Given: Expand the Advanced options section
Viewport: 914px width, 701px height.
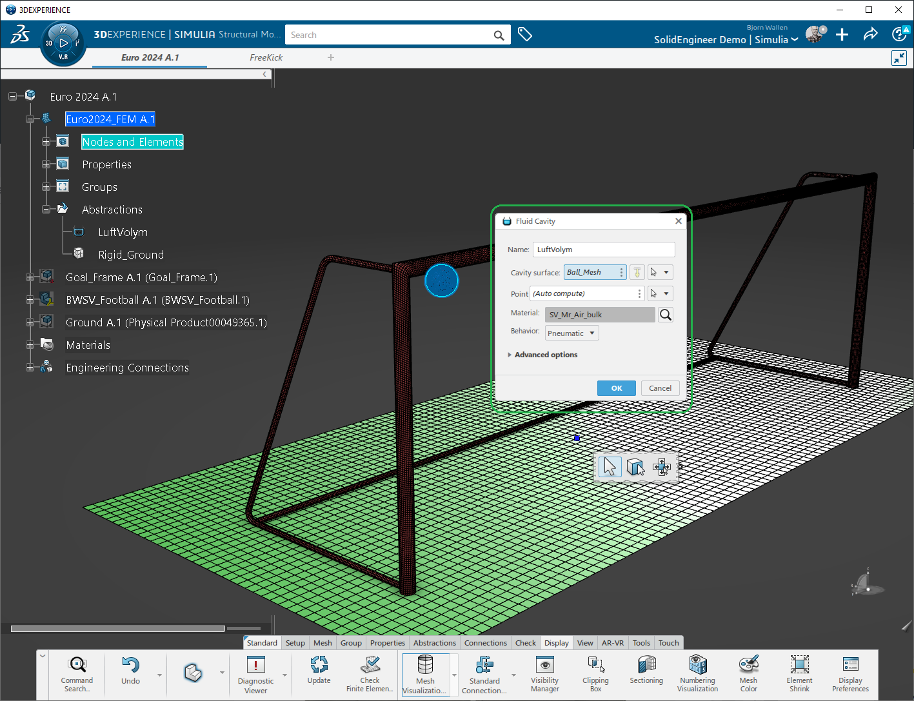Looking at the screenshot, I should pyautogui.click(x=546, y=355).
